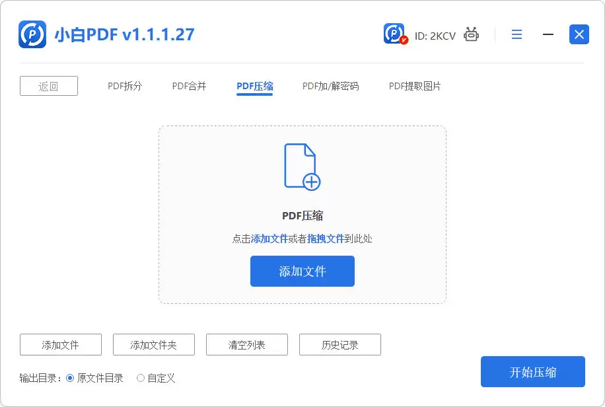605x407 pixels.
Task: Click the 添加文件夹 button
Action: coord(154,344)
